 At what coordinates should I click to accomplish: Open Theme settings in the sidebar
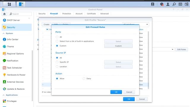coord(17,46)
